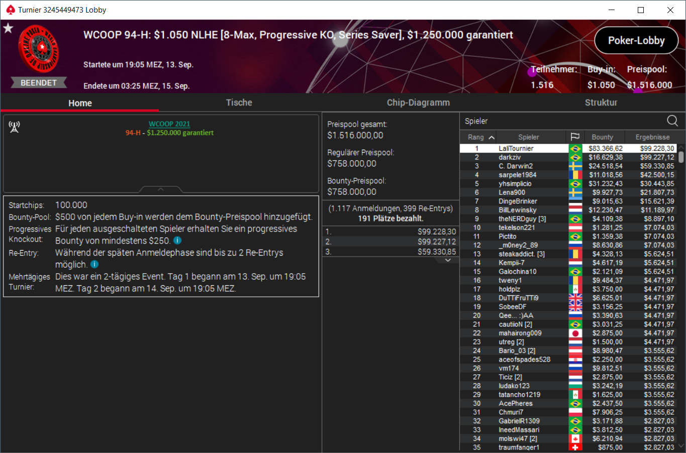
Task: Click the PokerStars spade title bar icon
Action: 10,10
